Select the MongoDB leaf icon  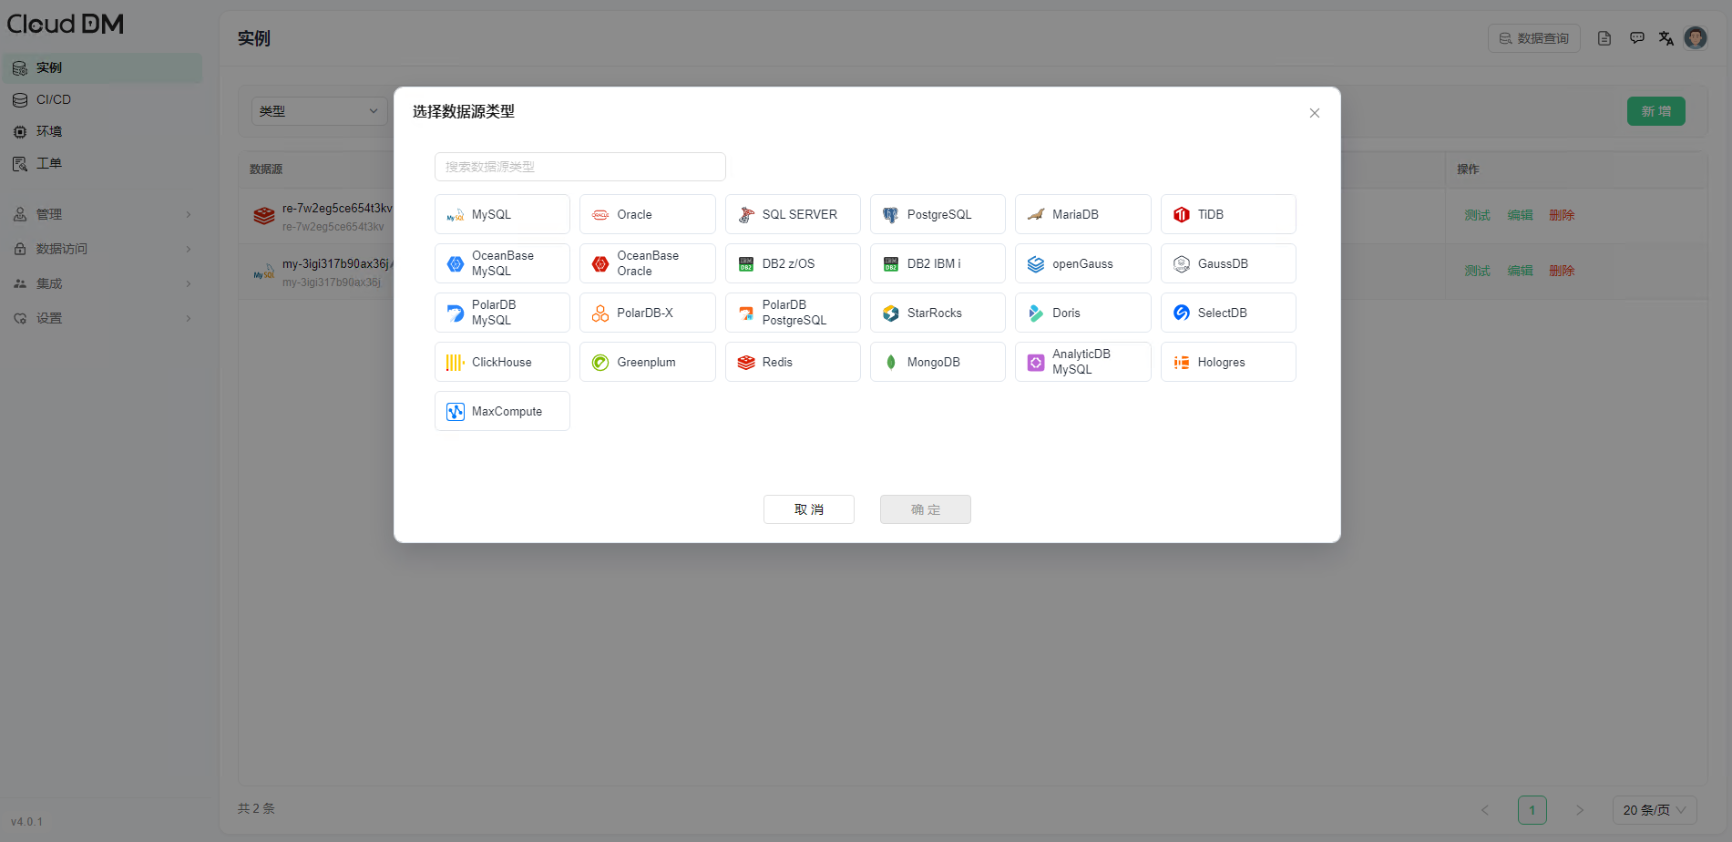pyautogui.click(x=891, y=363)
